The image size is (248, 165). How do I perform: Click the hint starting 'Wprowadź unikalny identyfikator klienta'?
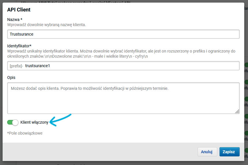pos(121,54)
